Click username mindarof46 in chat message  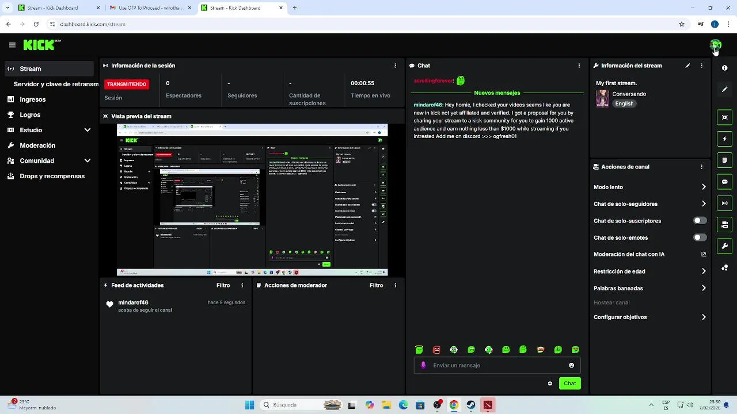click(428, 105)
